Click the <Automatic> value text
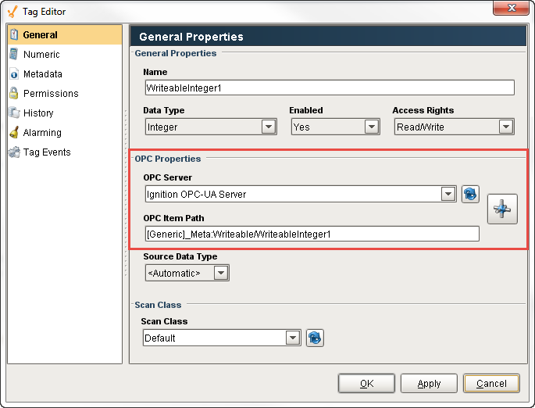Screen dimensions: 535x408 tap(174, 273)
